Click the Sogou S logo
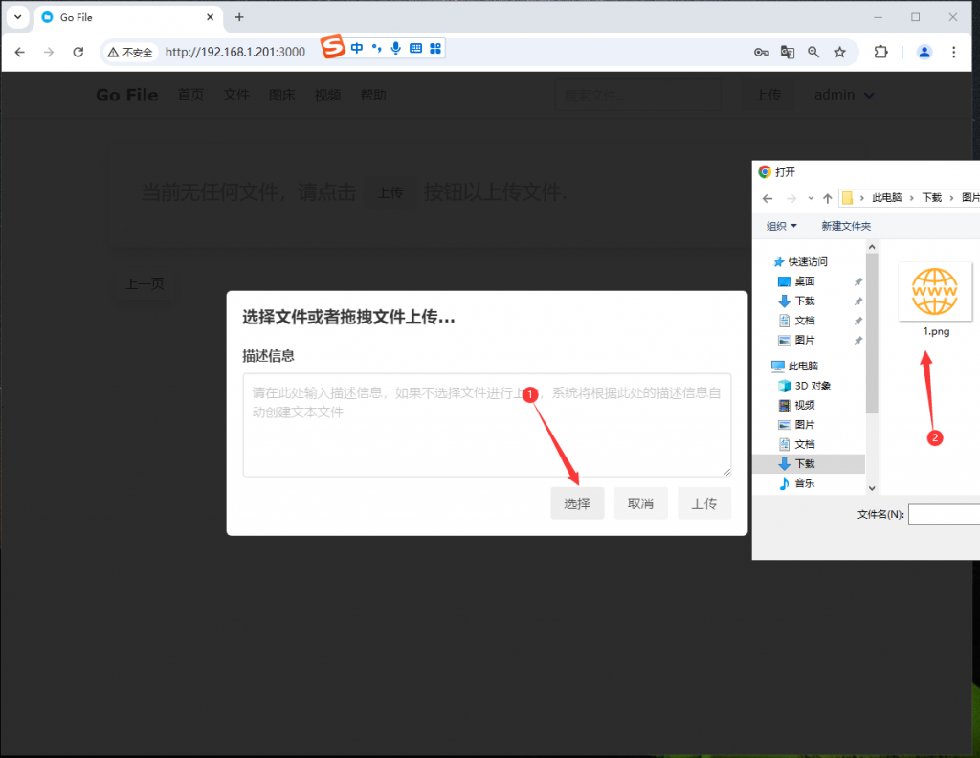Screen dimensions: 980x758 335,51
